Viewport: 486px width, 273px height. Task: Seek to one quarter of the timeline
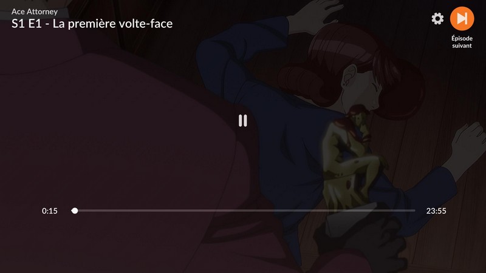point(158,211)
